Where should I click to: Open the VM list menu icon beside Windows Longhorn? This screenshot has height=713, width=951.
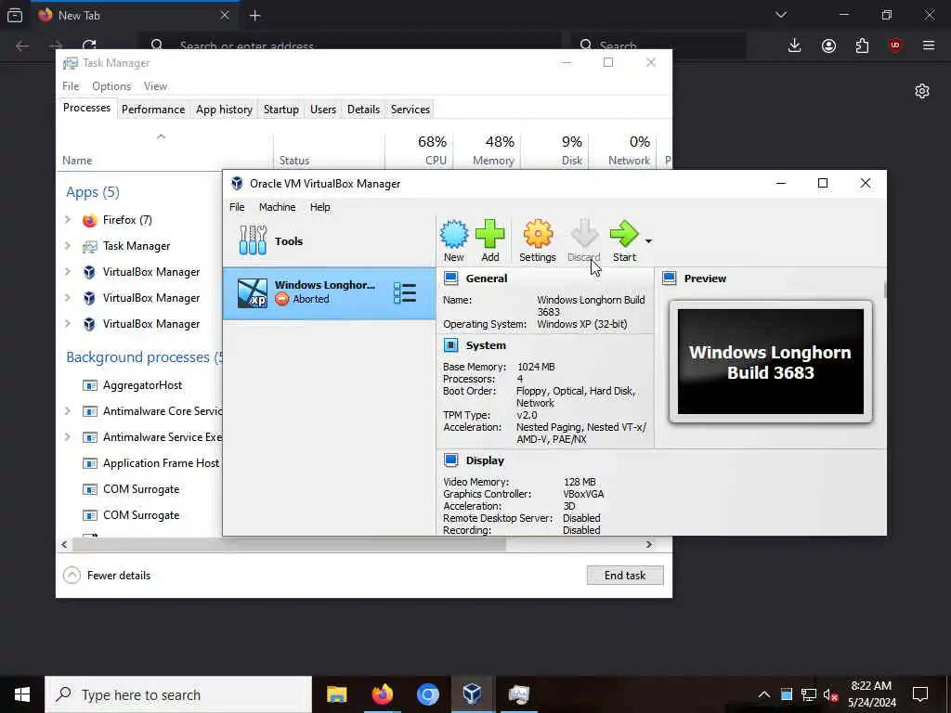(405, 293)
